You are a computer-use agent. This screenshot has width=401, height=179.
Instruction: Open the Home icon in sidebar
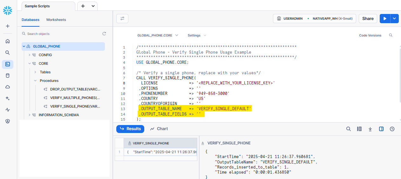(8, 41)
